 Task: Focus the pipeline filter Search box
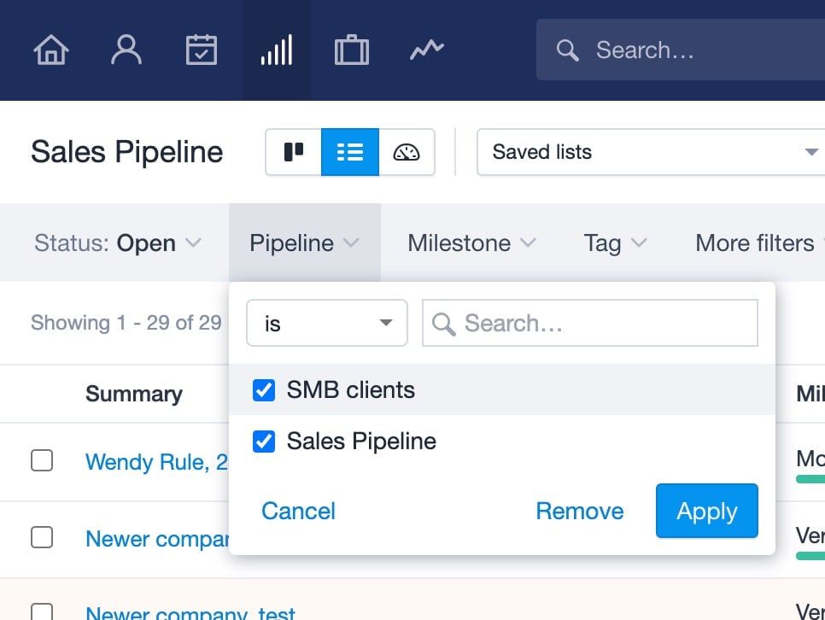[590, 323]
